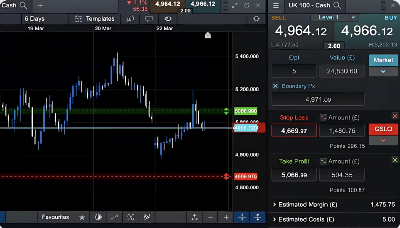Search product in UK 100 ticket
Viewport: 400px width, 228px height.
[337, 5]
